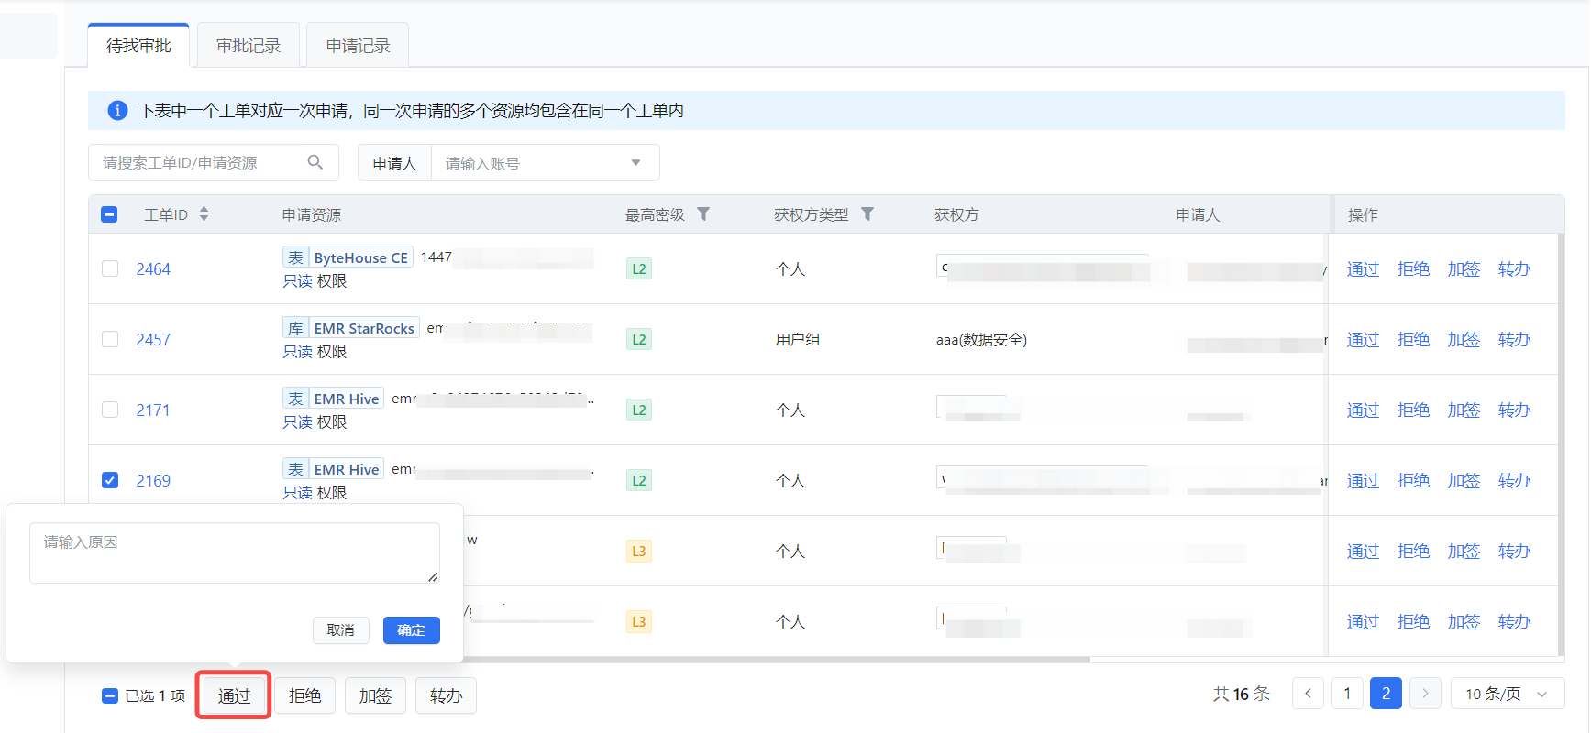Click aaa(数据安全) grantee cell
This screenshot has height=733, width=1591.
click(x=981, y=339)
